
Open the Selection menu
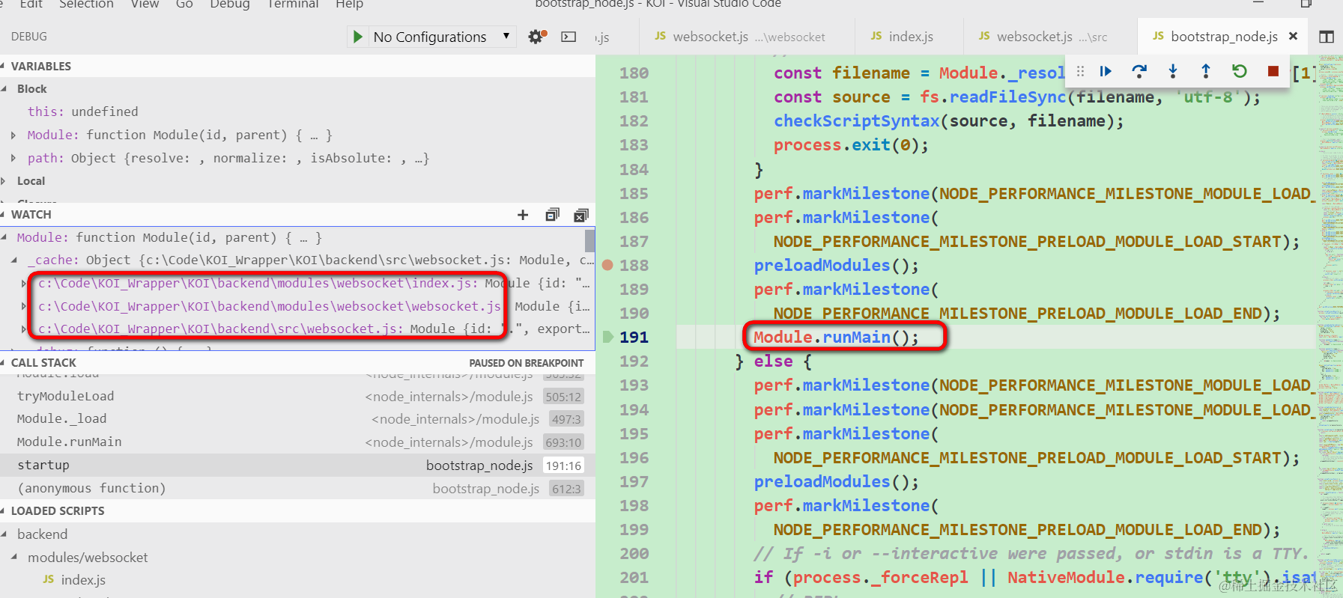tap(86, 4)
